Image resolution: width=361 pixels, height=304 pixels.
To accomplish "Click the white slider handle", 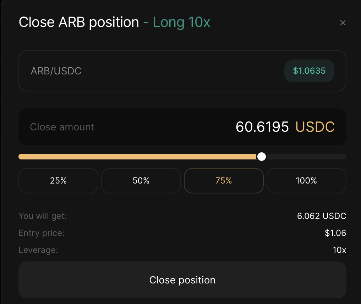I will (x=262, y=157).
